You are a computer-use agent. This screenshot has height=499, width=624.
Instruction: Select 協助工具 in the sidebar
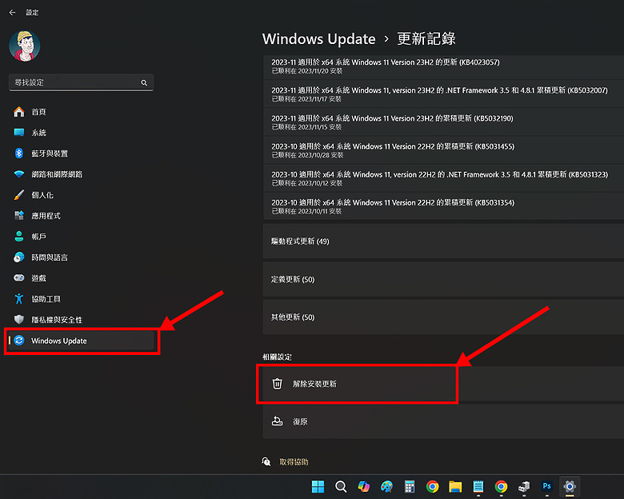click(81, 299)
